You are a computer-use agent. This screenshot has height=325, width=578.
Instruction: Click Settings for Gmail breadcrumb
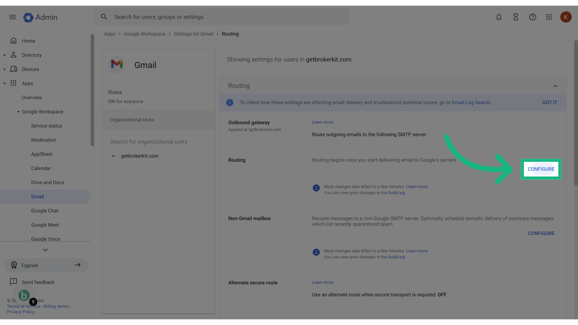194,34
